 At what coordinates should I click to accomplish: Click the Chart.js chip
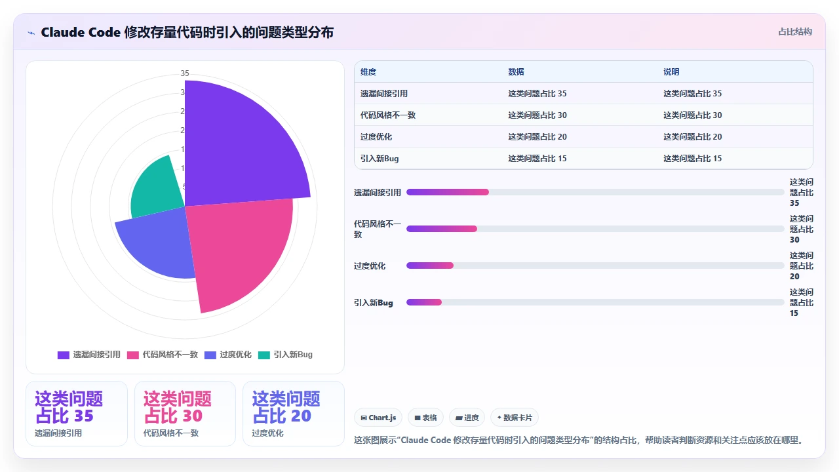coord(378,418)
